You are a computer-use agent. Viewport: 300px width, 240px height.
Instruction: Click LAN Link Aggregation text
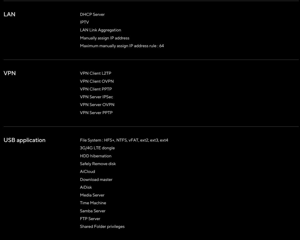pos(100,30)
